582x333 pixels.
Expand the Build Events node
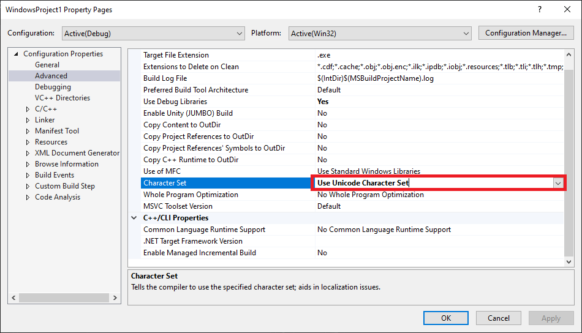tap(28, 175)
